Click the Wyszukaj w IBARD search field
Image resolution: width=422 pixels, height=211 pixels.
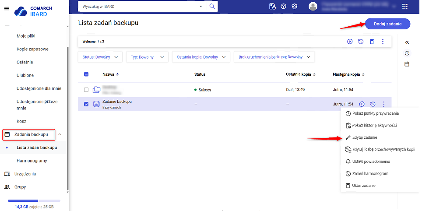138,6
